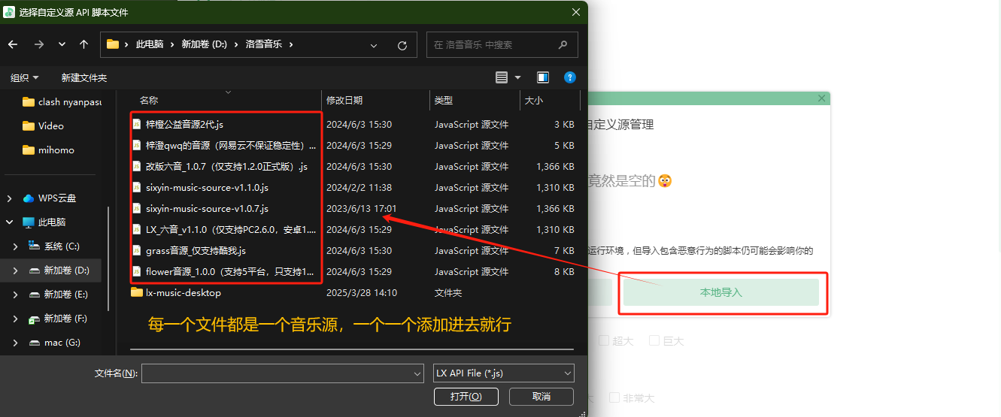Click the 取消 button
Viewport: 1001px width, 417px height.
pyautogui.click(x=541, y=396)
